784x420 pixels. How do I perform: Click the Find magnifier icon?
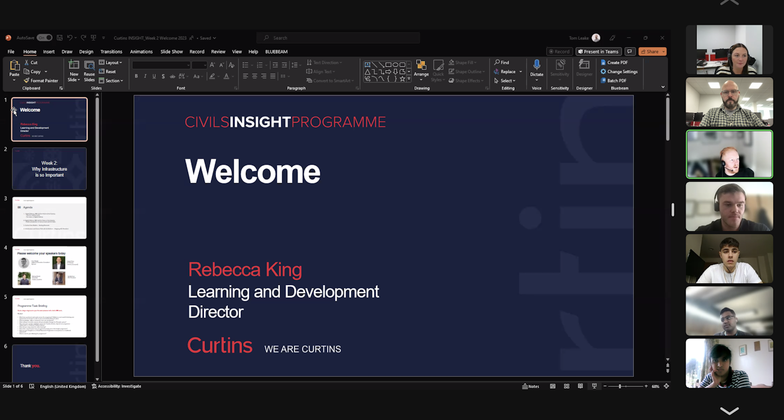click(x=497, y=63)
